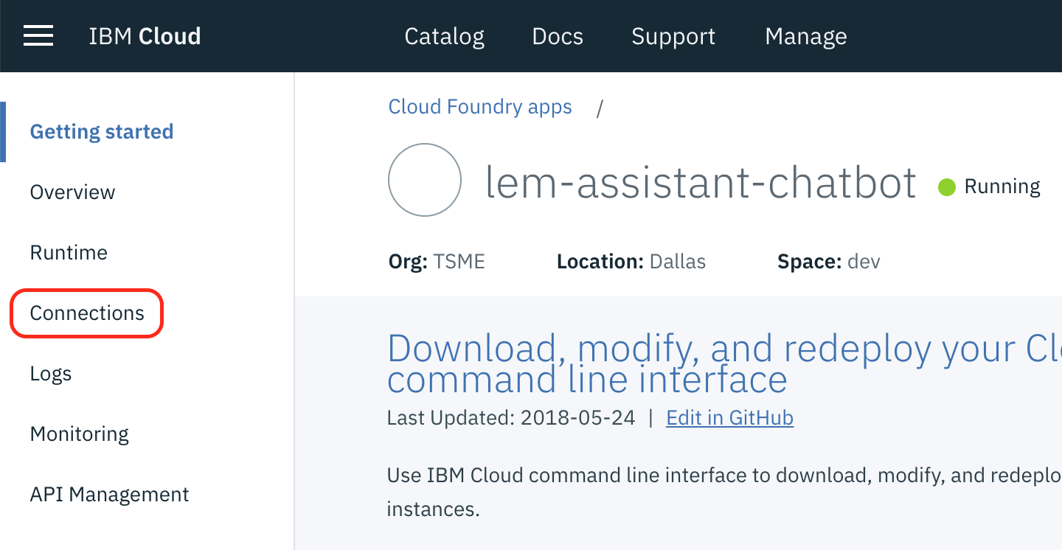Viewport: 1062px width, 550px height.
Task: Open the Runtime sidebar page
Action: pyautogui.click(x=69, y=253)
